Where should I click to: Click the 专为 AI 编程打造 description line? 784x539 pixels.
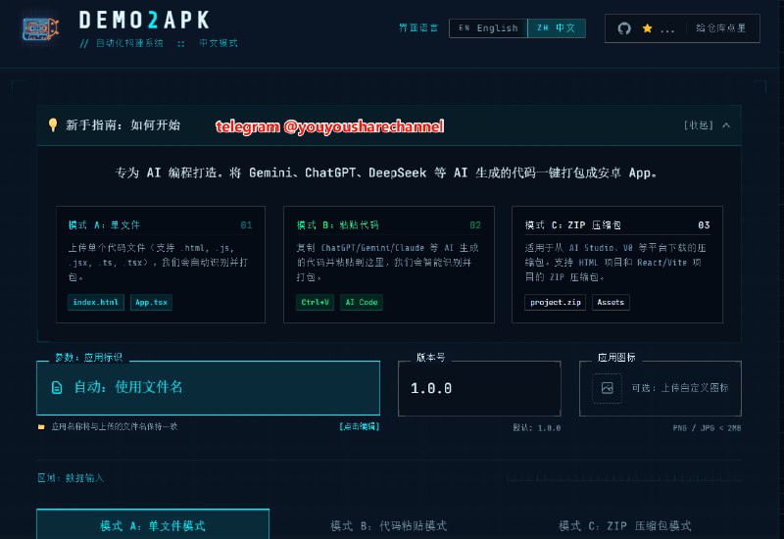385,173
